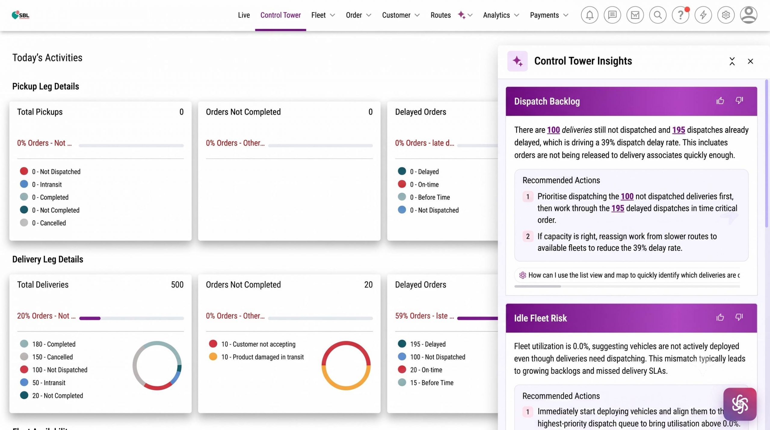The height and width of the screenshot is (430, 770).
Task: Open the help question mark icon
Action: tap(680, 15)
